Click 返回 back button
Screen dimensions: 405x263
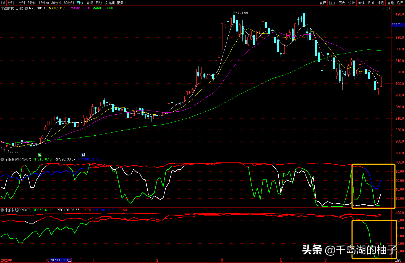tap(400, 3)
